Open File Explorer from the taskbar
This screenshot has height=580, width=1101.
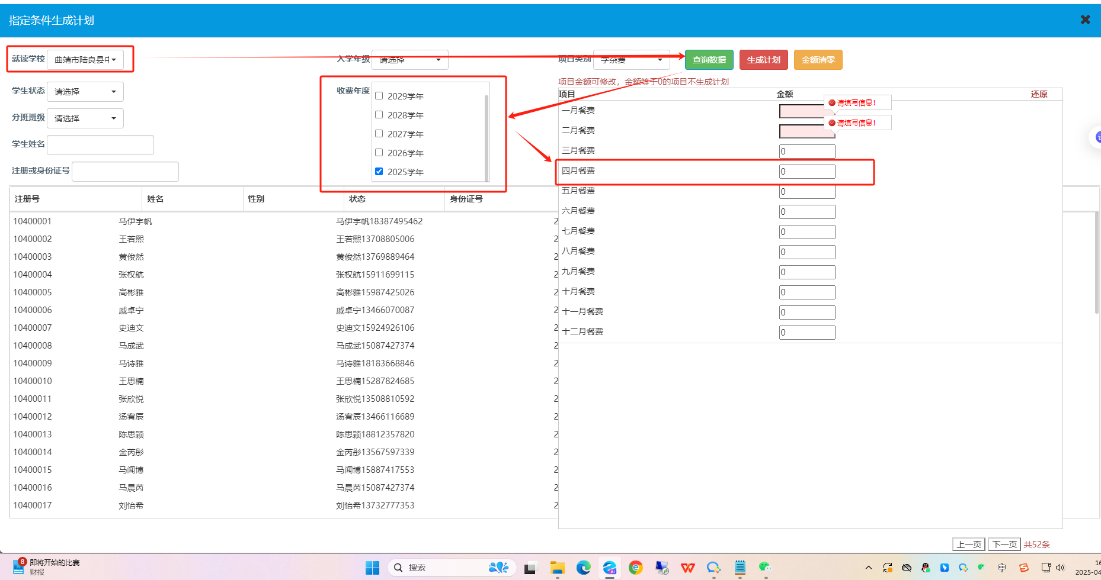point(557,568)
